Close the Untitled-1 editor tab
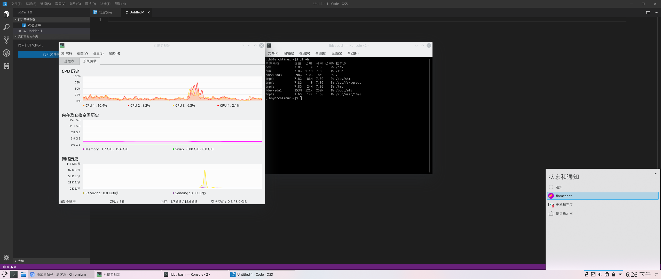The width and height of the screenshot is (661, 279). pyautogui.click(x=149, y=12)
